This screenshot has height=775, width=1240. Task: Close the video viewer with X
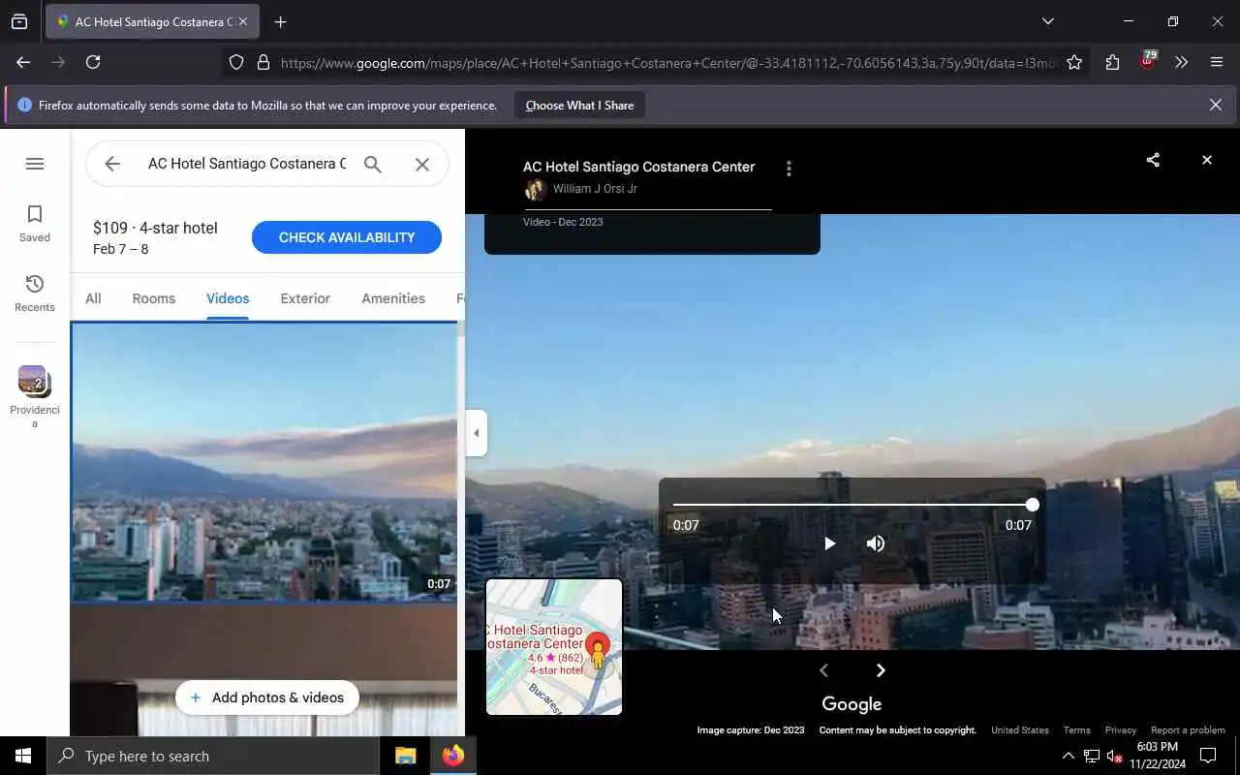tap(1207, 160)
